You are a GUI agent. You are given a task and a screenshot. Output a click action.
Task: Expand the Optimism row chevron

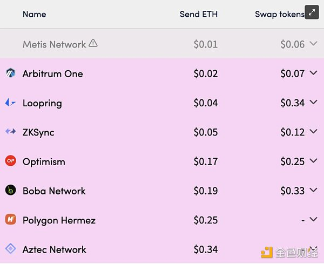tap(313, 161)
